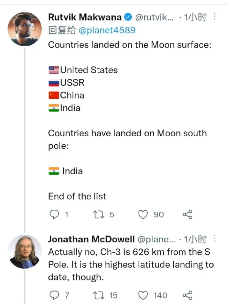Open the @rutvik handle link
The image size is (227, 304).
(155, 17)
